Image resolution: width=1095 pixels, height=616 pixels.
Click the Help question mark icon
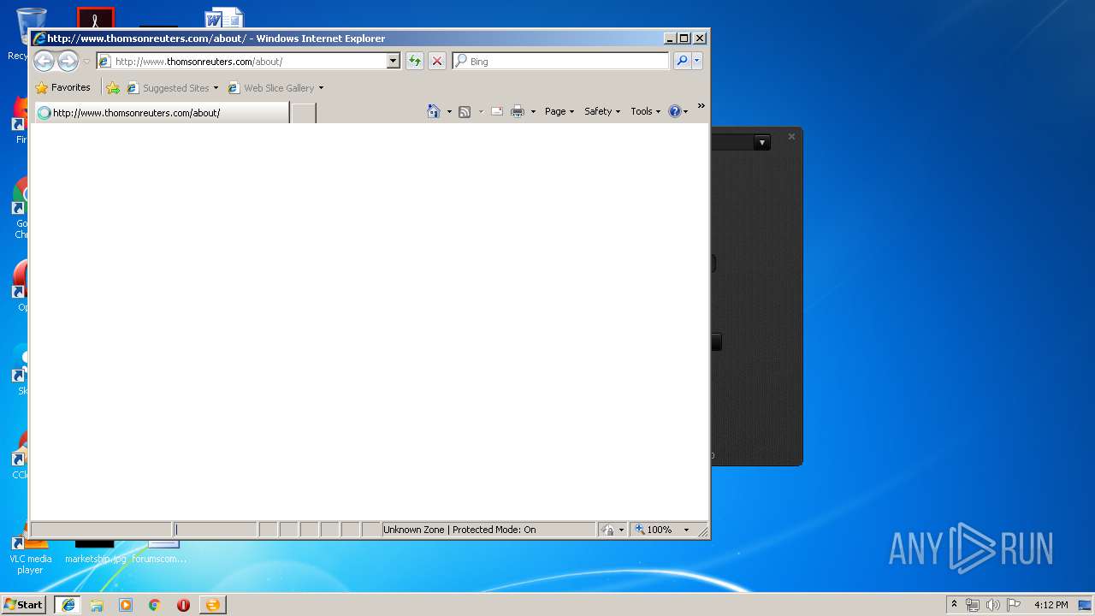click(674, 111)
